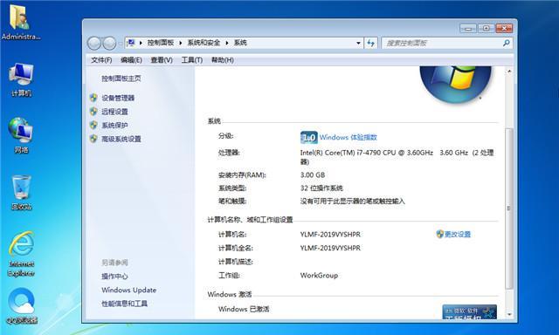The image size is (559, 335).
Task: Click the search magnifier icon
Action: click(x=506, y=43)
